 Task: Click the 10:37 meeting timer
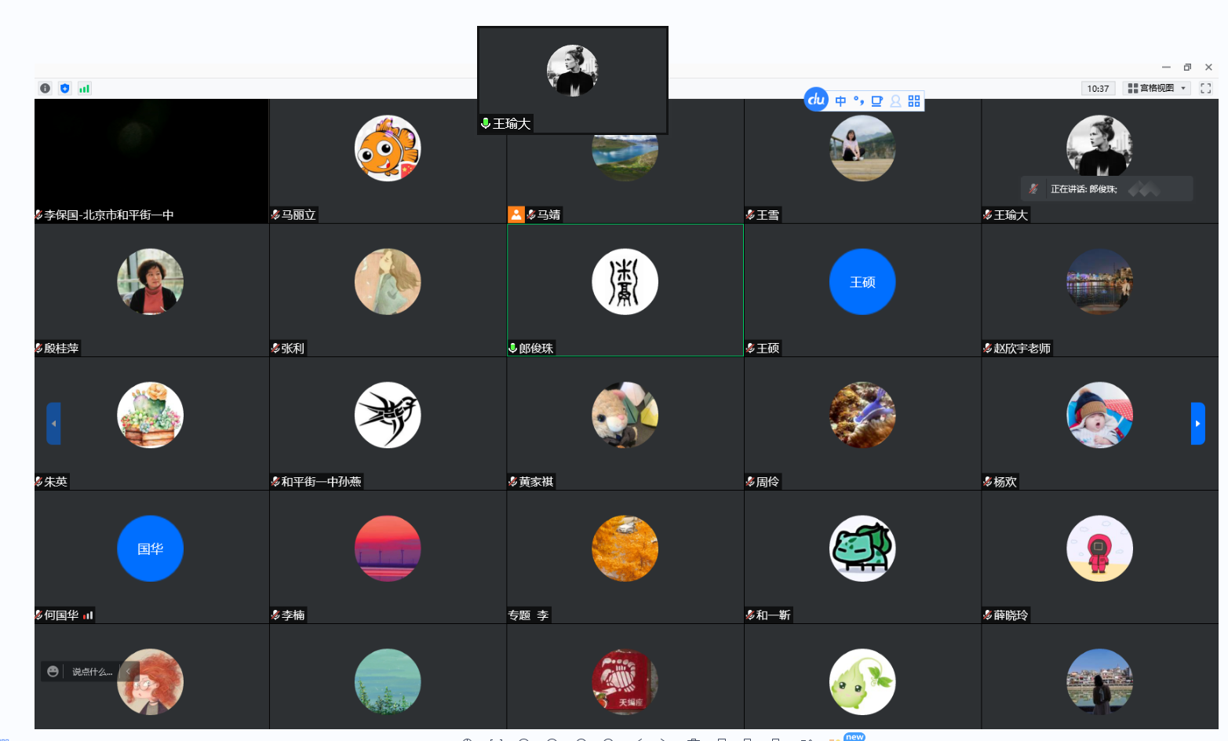click(1098, 89)
